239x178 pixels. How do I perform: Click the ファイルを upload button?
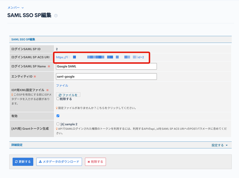tap(68, 95)
